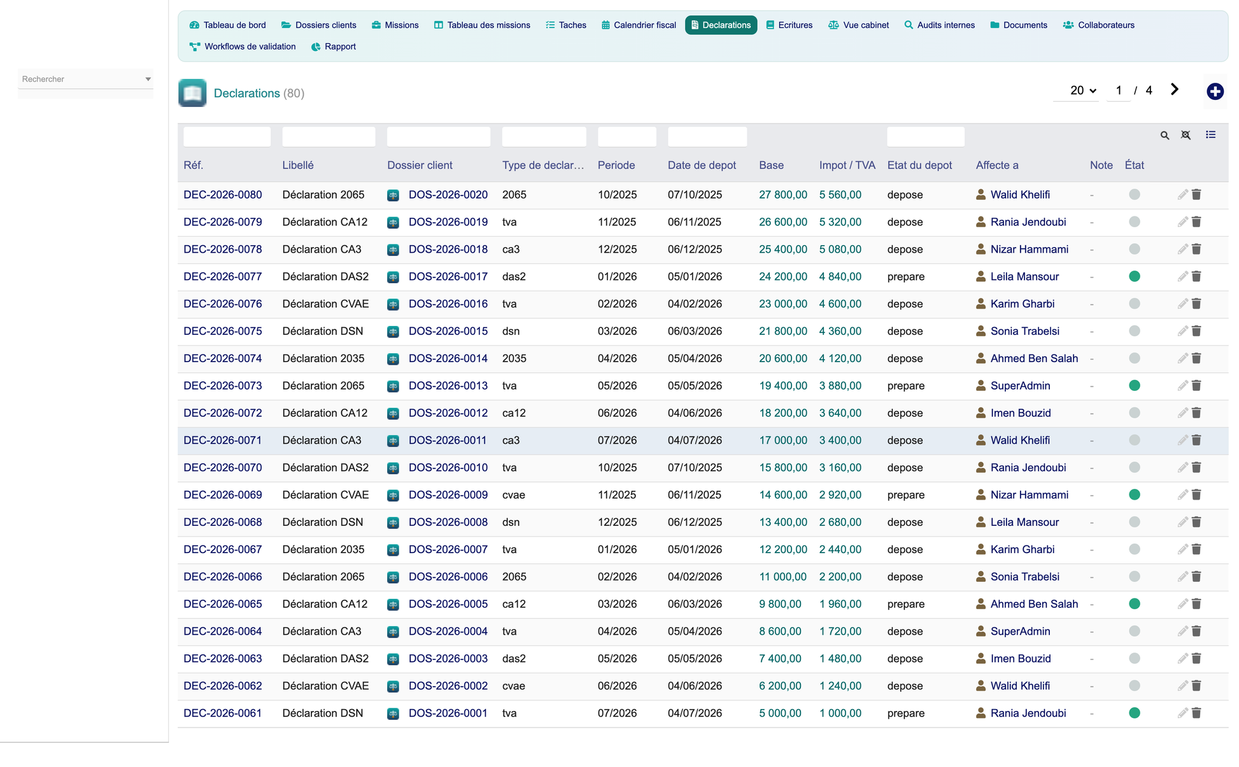Toggle grey state dot of DEC-2026-0080
Viewport: 1239px width, 767px height.
tap(1135, 195)
